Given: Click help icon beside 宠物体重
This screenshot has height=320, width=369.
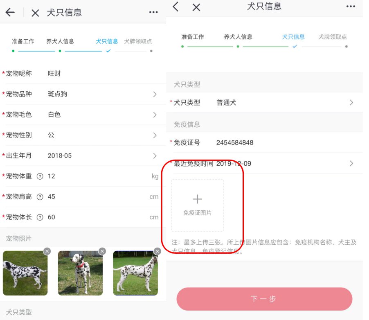Looking at the screenshot, I should (x=40, y=176).
